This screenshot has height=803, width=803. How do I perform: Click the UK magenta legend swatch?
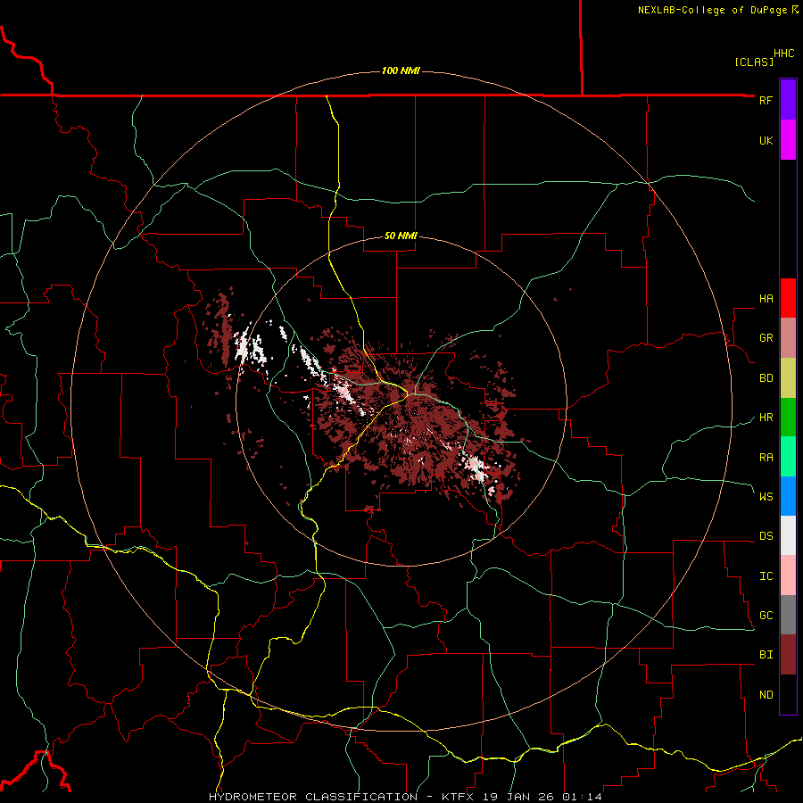click(x=788, y=140)
